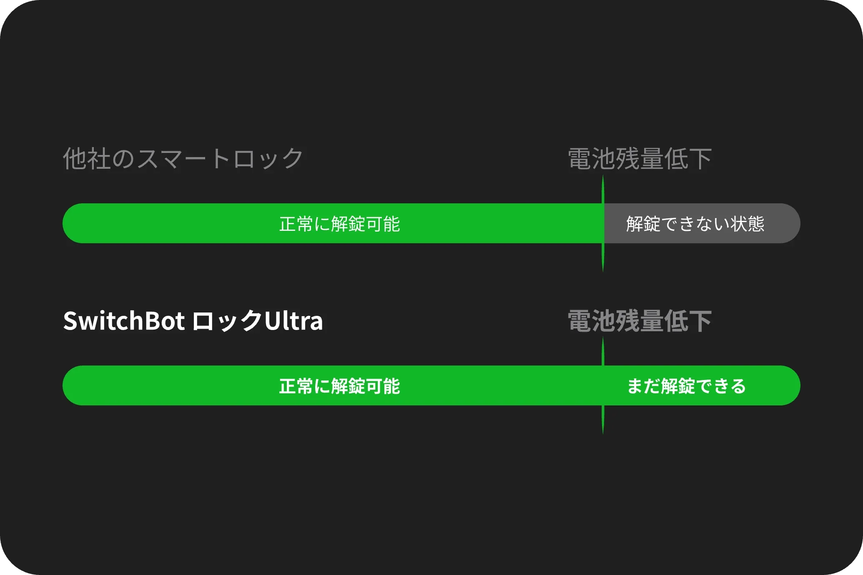Click ロック katakana in the SwitchBot heading
Image resolution: width=863 pixels, height=575 pixels.
(227, 321)
